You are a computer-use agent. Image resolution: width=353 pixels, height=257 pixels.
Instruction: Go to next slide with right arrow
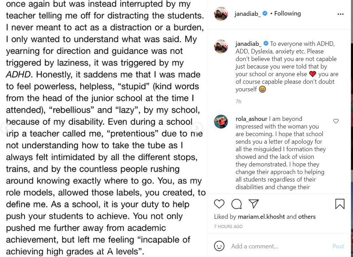(x=196, y=128)
